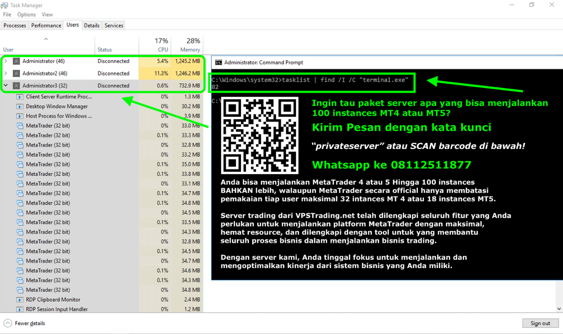Click the Task Manager title bar icon
563x334 pixels.
[x=5, y=5]
